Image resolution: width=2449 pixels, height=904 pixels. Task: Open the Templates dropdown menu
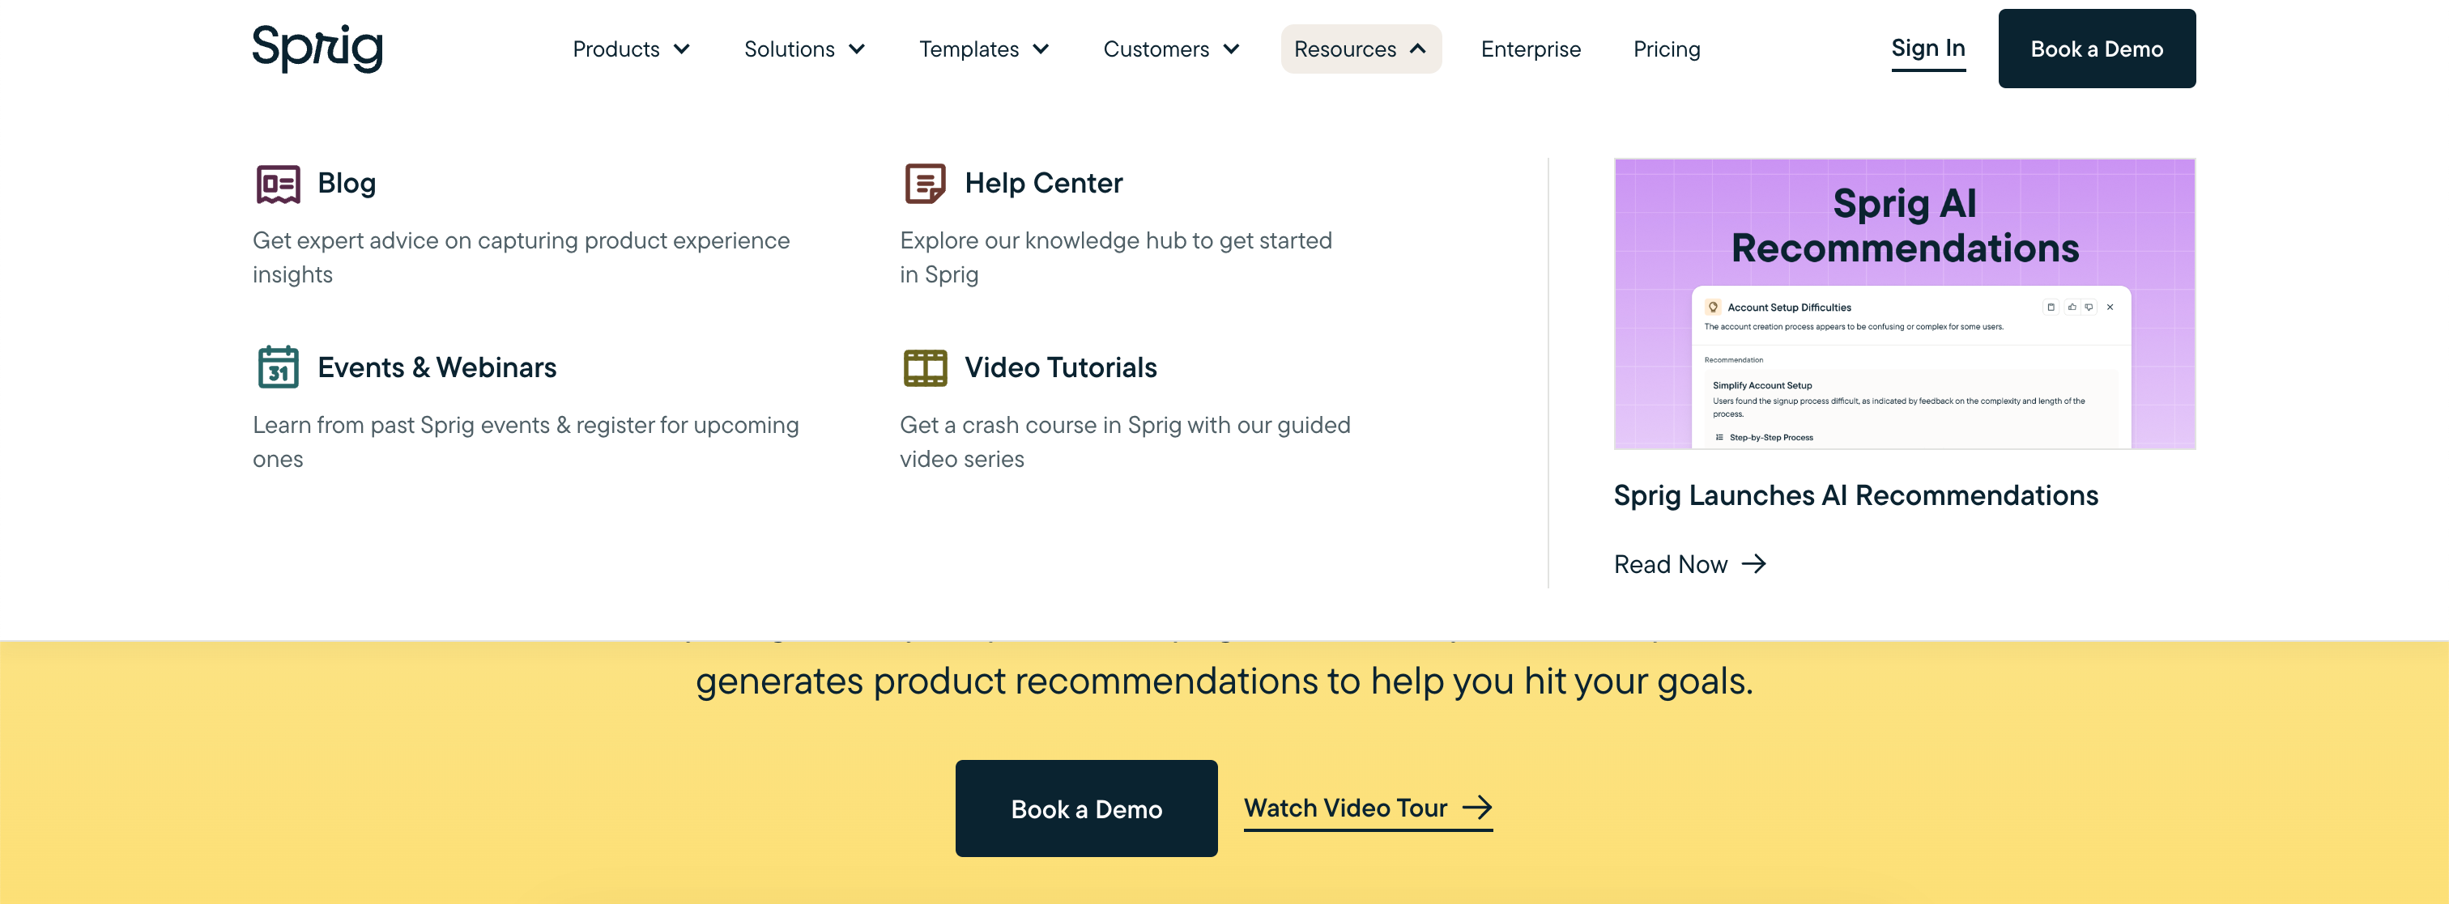pyautogui.click(x=984, y=49)
